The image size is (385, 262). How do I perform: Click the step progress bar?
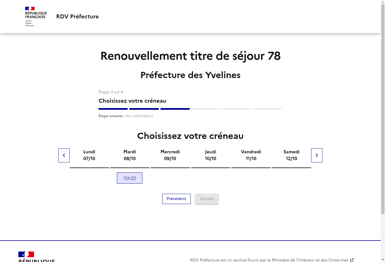[x=190, y=109]
